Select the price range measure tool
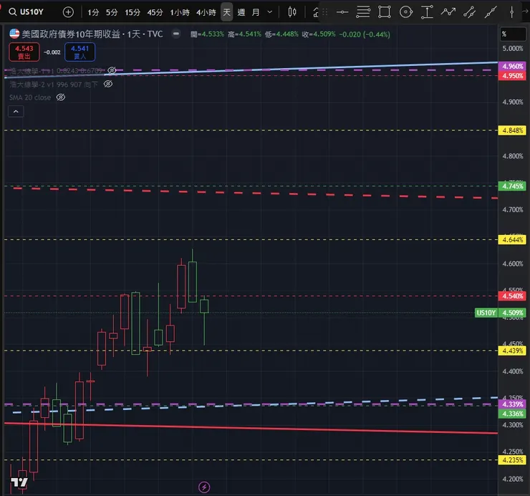Image resolution: width=530 pixels, height=496 pixels. pos(427,12)
